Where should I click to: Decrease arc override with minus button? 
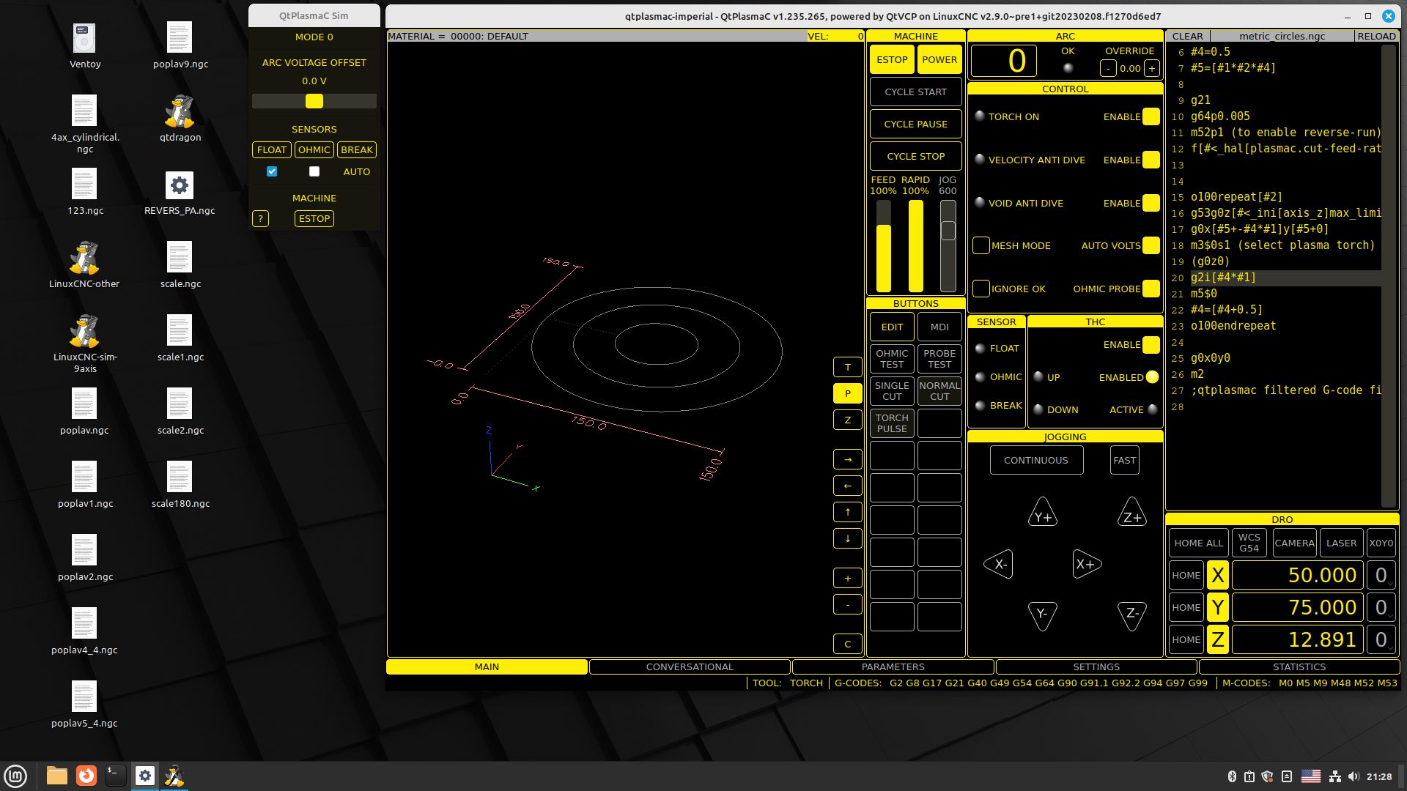(1108, 68)
